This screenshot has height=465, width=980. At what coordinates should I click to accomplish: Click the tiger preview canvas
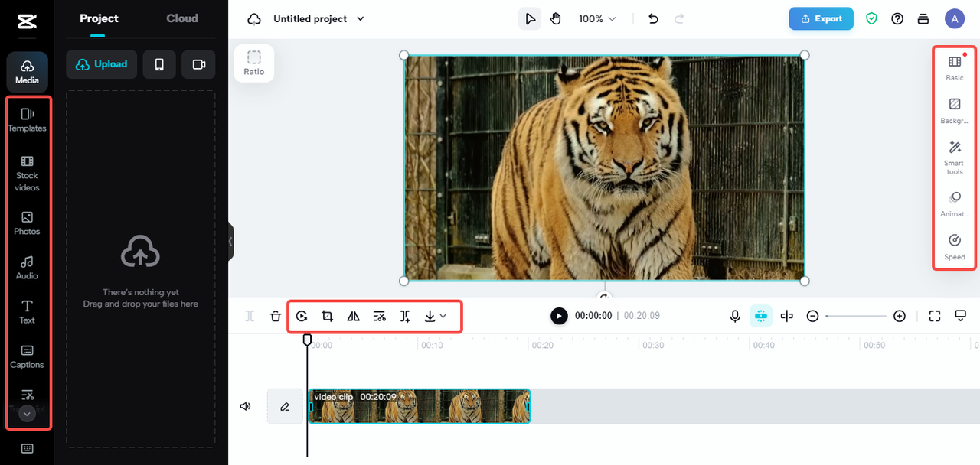click(604, 167)
